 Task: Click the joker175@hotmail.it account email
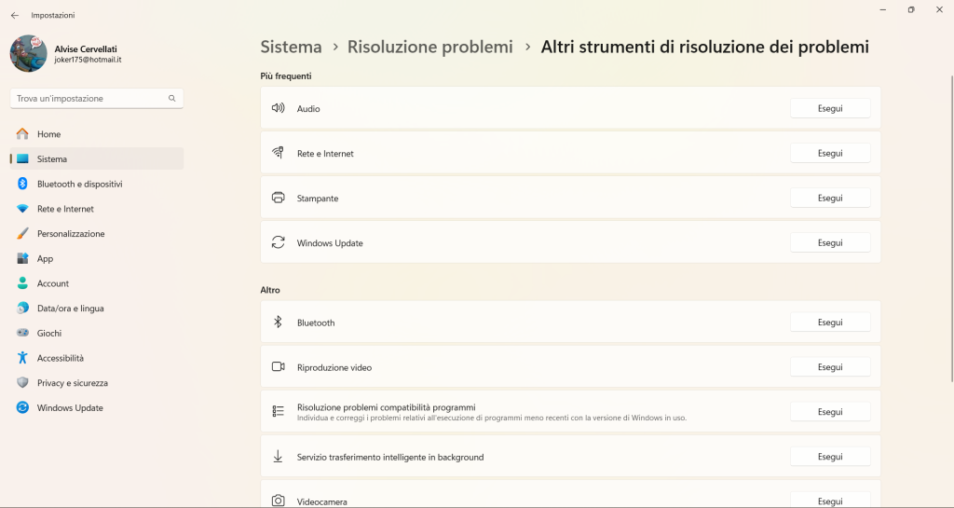pyautogui.click(x=89, y=61)
